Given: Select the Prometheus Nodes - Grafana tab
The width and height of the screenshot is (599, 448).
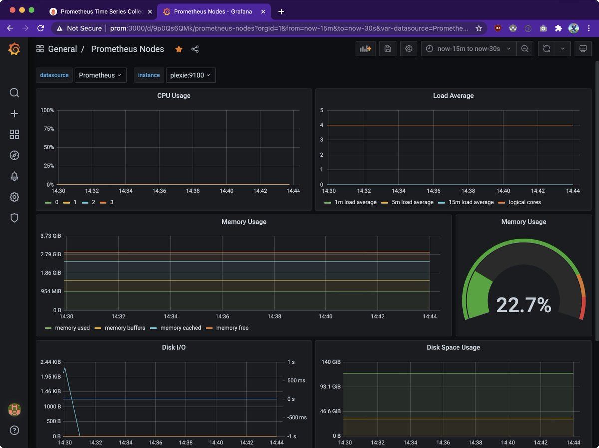Looking at the screenshot, I should pos(213,11).
